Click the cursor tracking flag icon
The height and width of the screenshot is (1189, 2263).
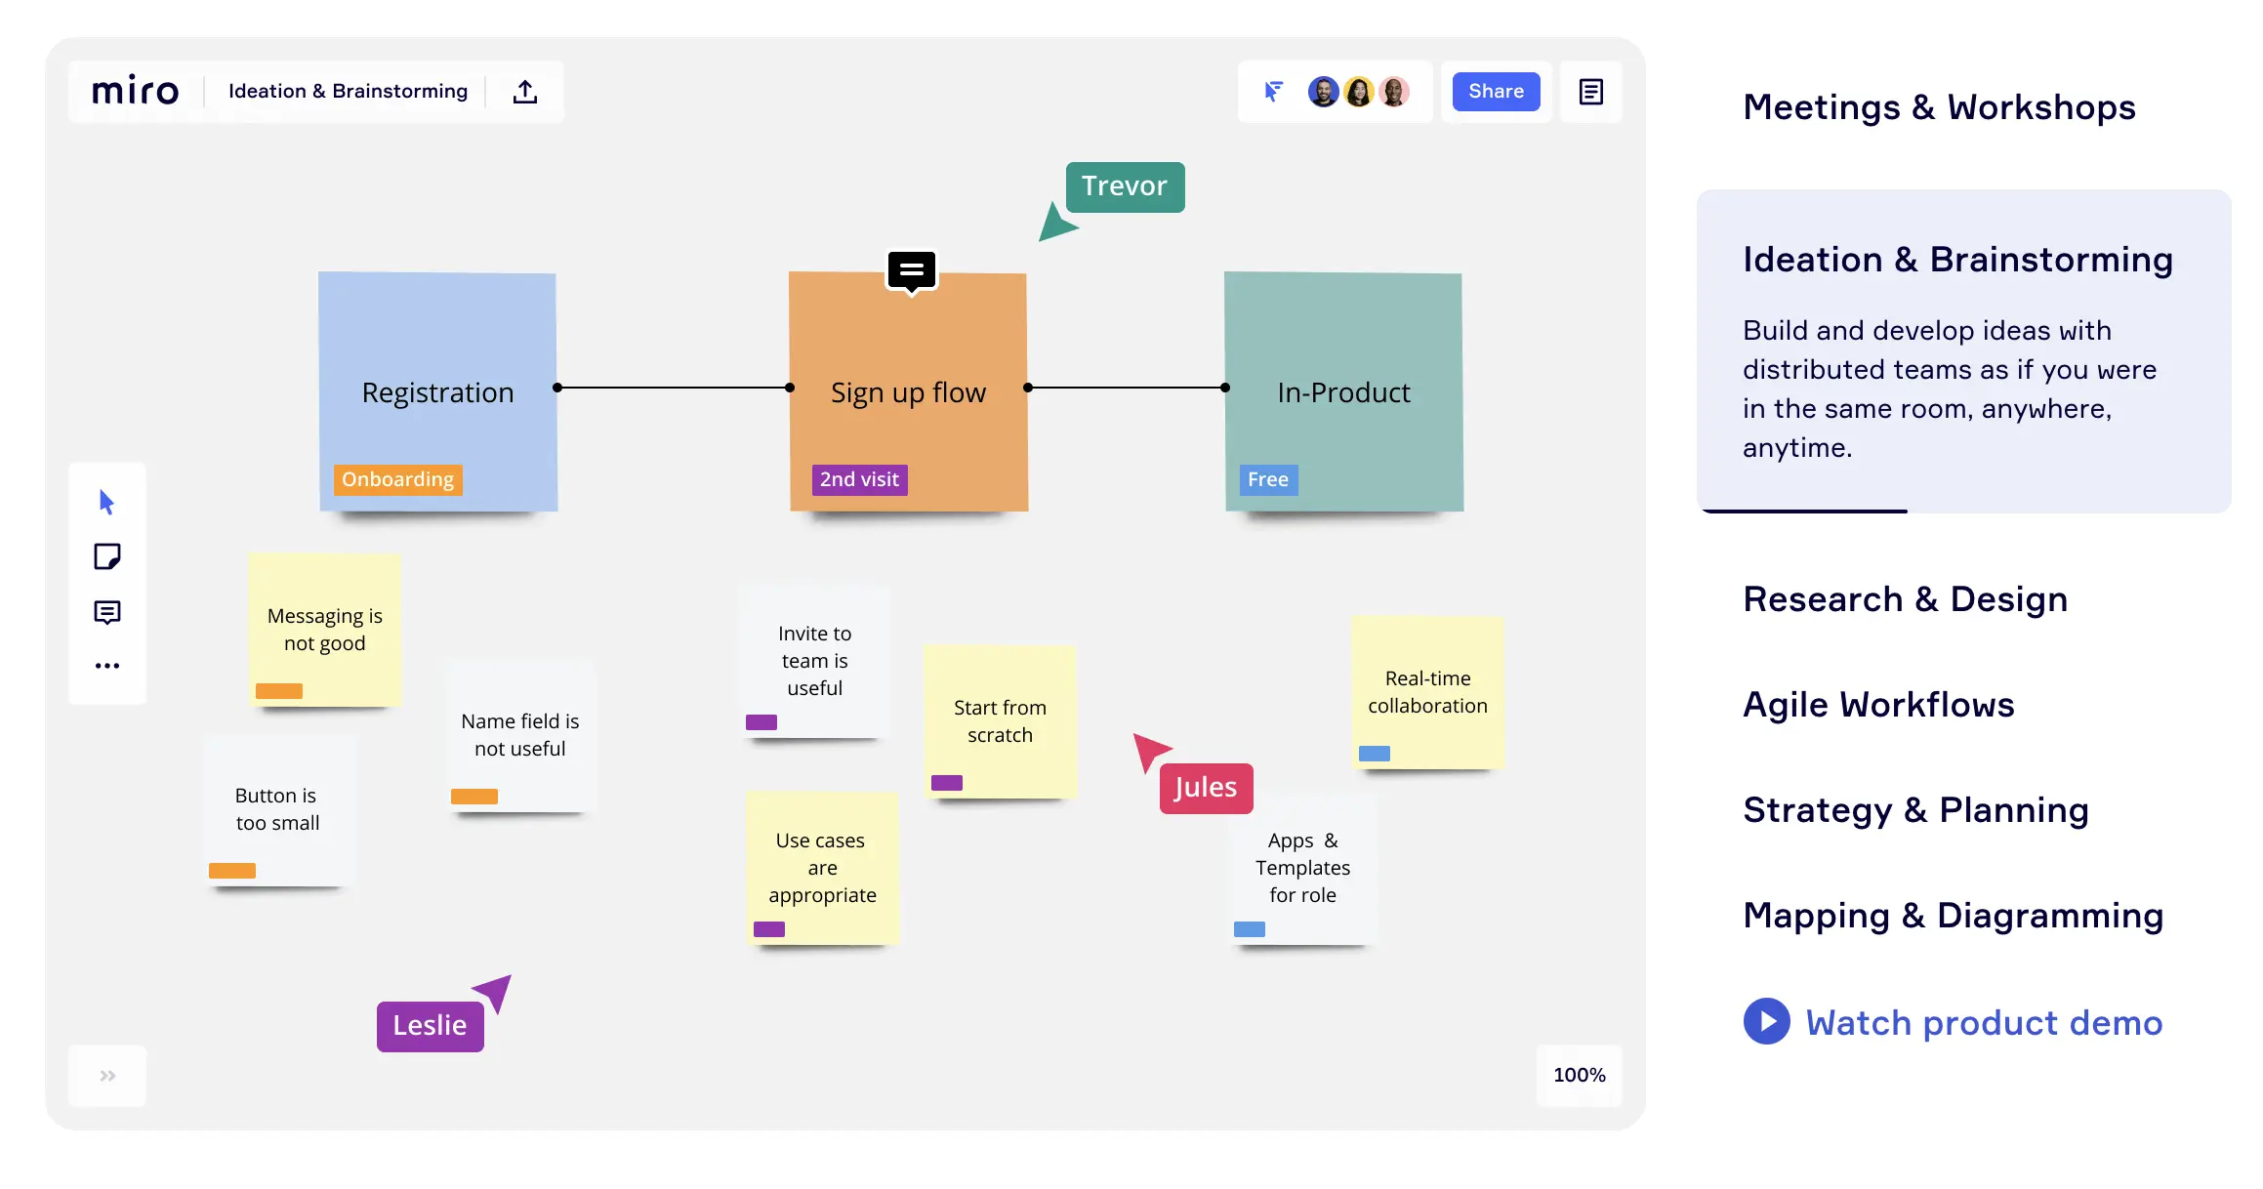[1273, 92]
